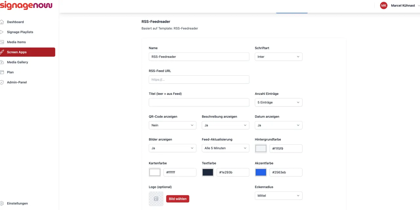The image size is (420, 210).
Task: Click the logo placeholder image thumbnail
Action: [156, 199]
